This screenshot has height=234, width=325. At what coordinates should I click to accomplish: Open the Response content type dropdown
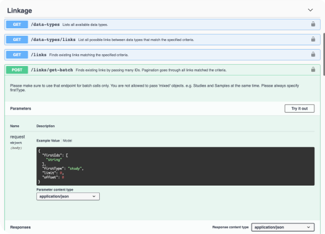283,227
